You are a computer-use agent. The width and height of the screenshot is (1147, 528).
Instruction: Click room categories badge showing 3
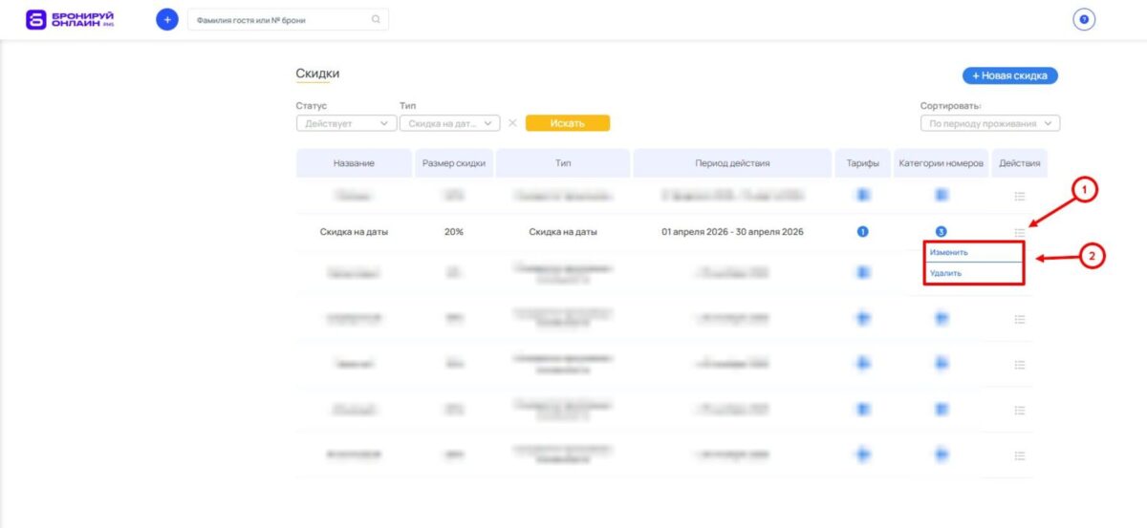tap(941, 232)
